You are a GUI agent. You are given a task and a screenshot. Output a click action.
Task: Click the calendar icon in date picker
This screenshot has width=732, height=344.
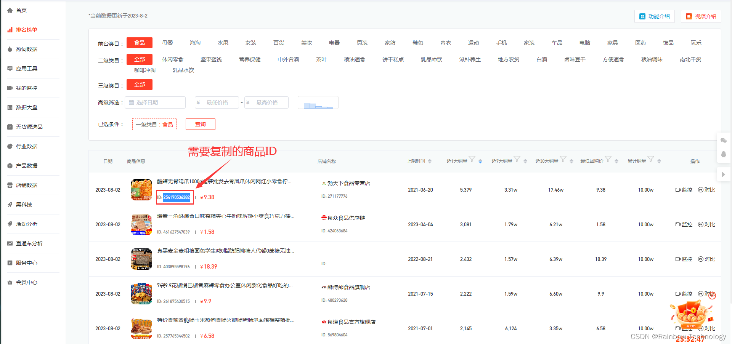tap(132, 102)
